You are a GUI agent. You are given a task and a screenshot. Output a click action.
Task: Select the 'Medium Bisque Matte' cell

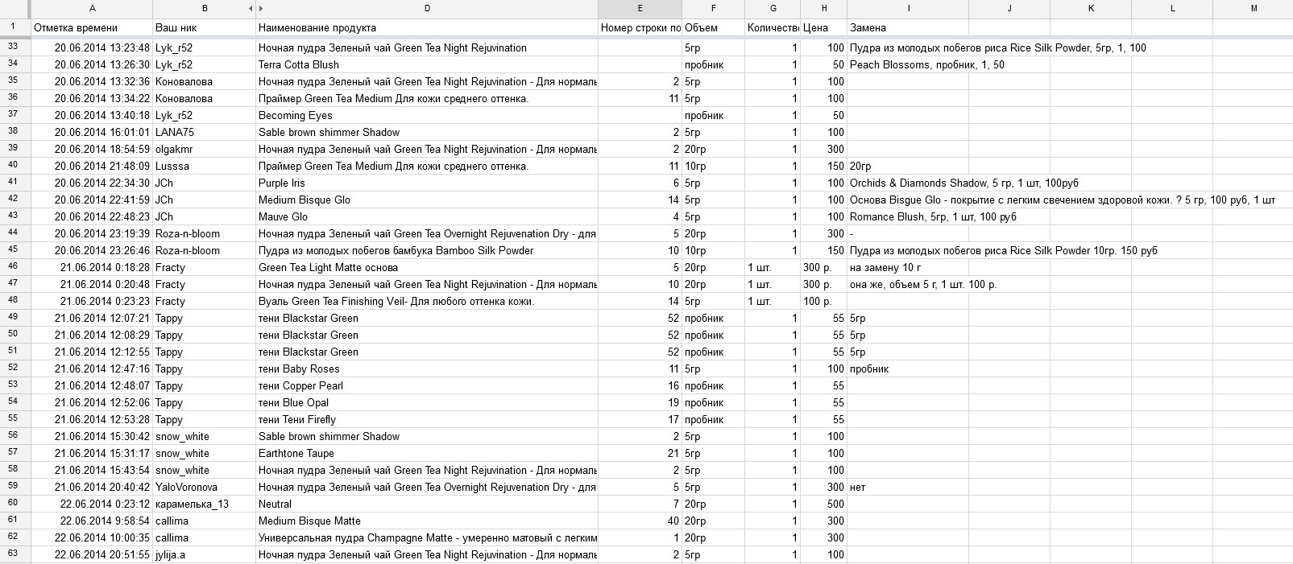click(427, 521)
